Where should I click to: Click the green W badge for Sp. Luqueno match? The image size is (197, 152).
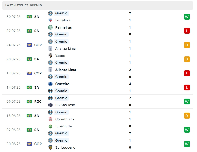coord(187,144)
